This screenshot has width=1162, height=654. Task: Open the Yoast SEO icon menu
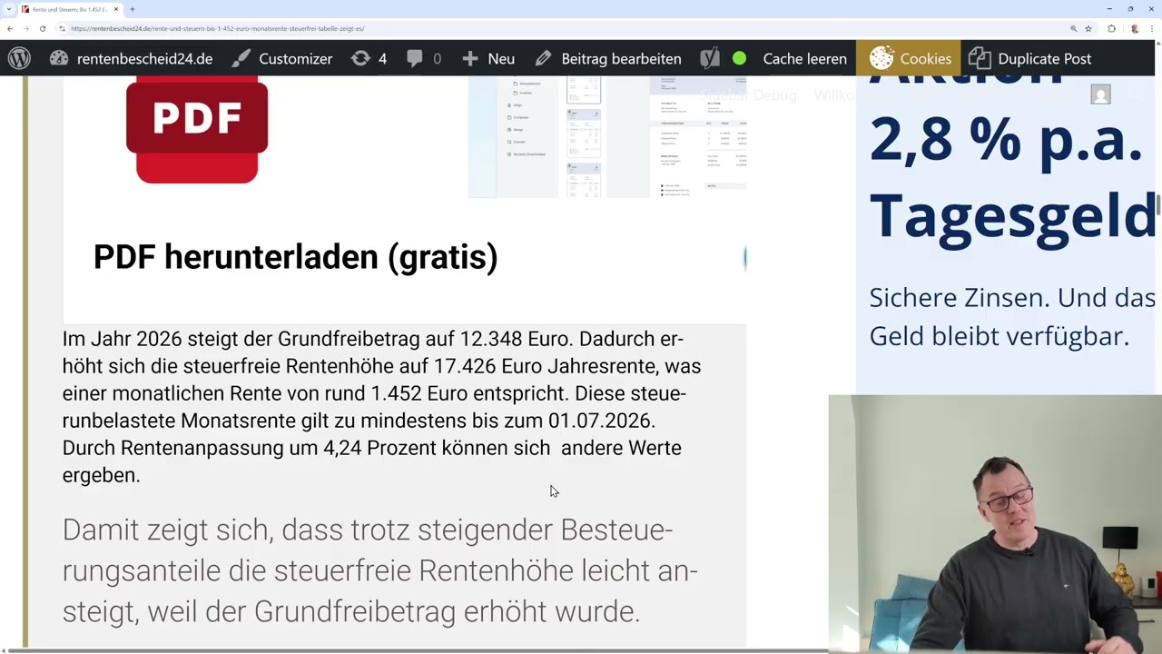(x=710, y=58)
